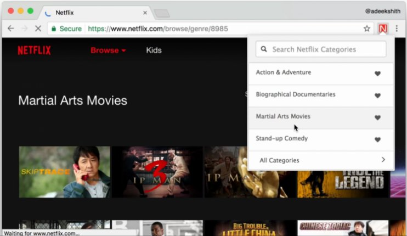Expand All Categories chevron arrow
This screenshot has width=407, height=236.
(383, 160)
